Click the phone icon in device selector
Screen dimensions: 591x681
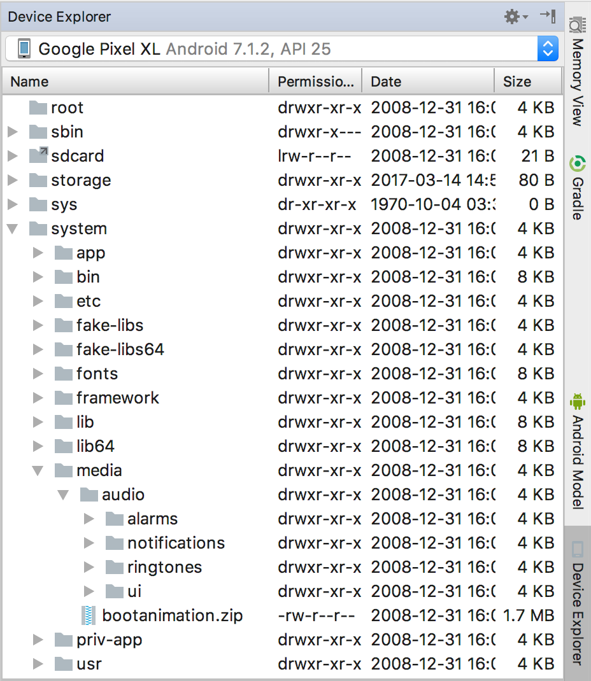point(24,49)
